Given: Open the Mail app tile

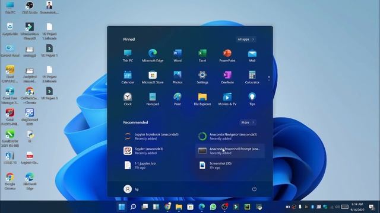Looking at the screenshot, I should click(x=252, y=56).
